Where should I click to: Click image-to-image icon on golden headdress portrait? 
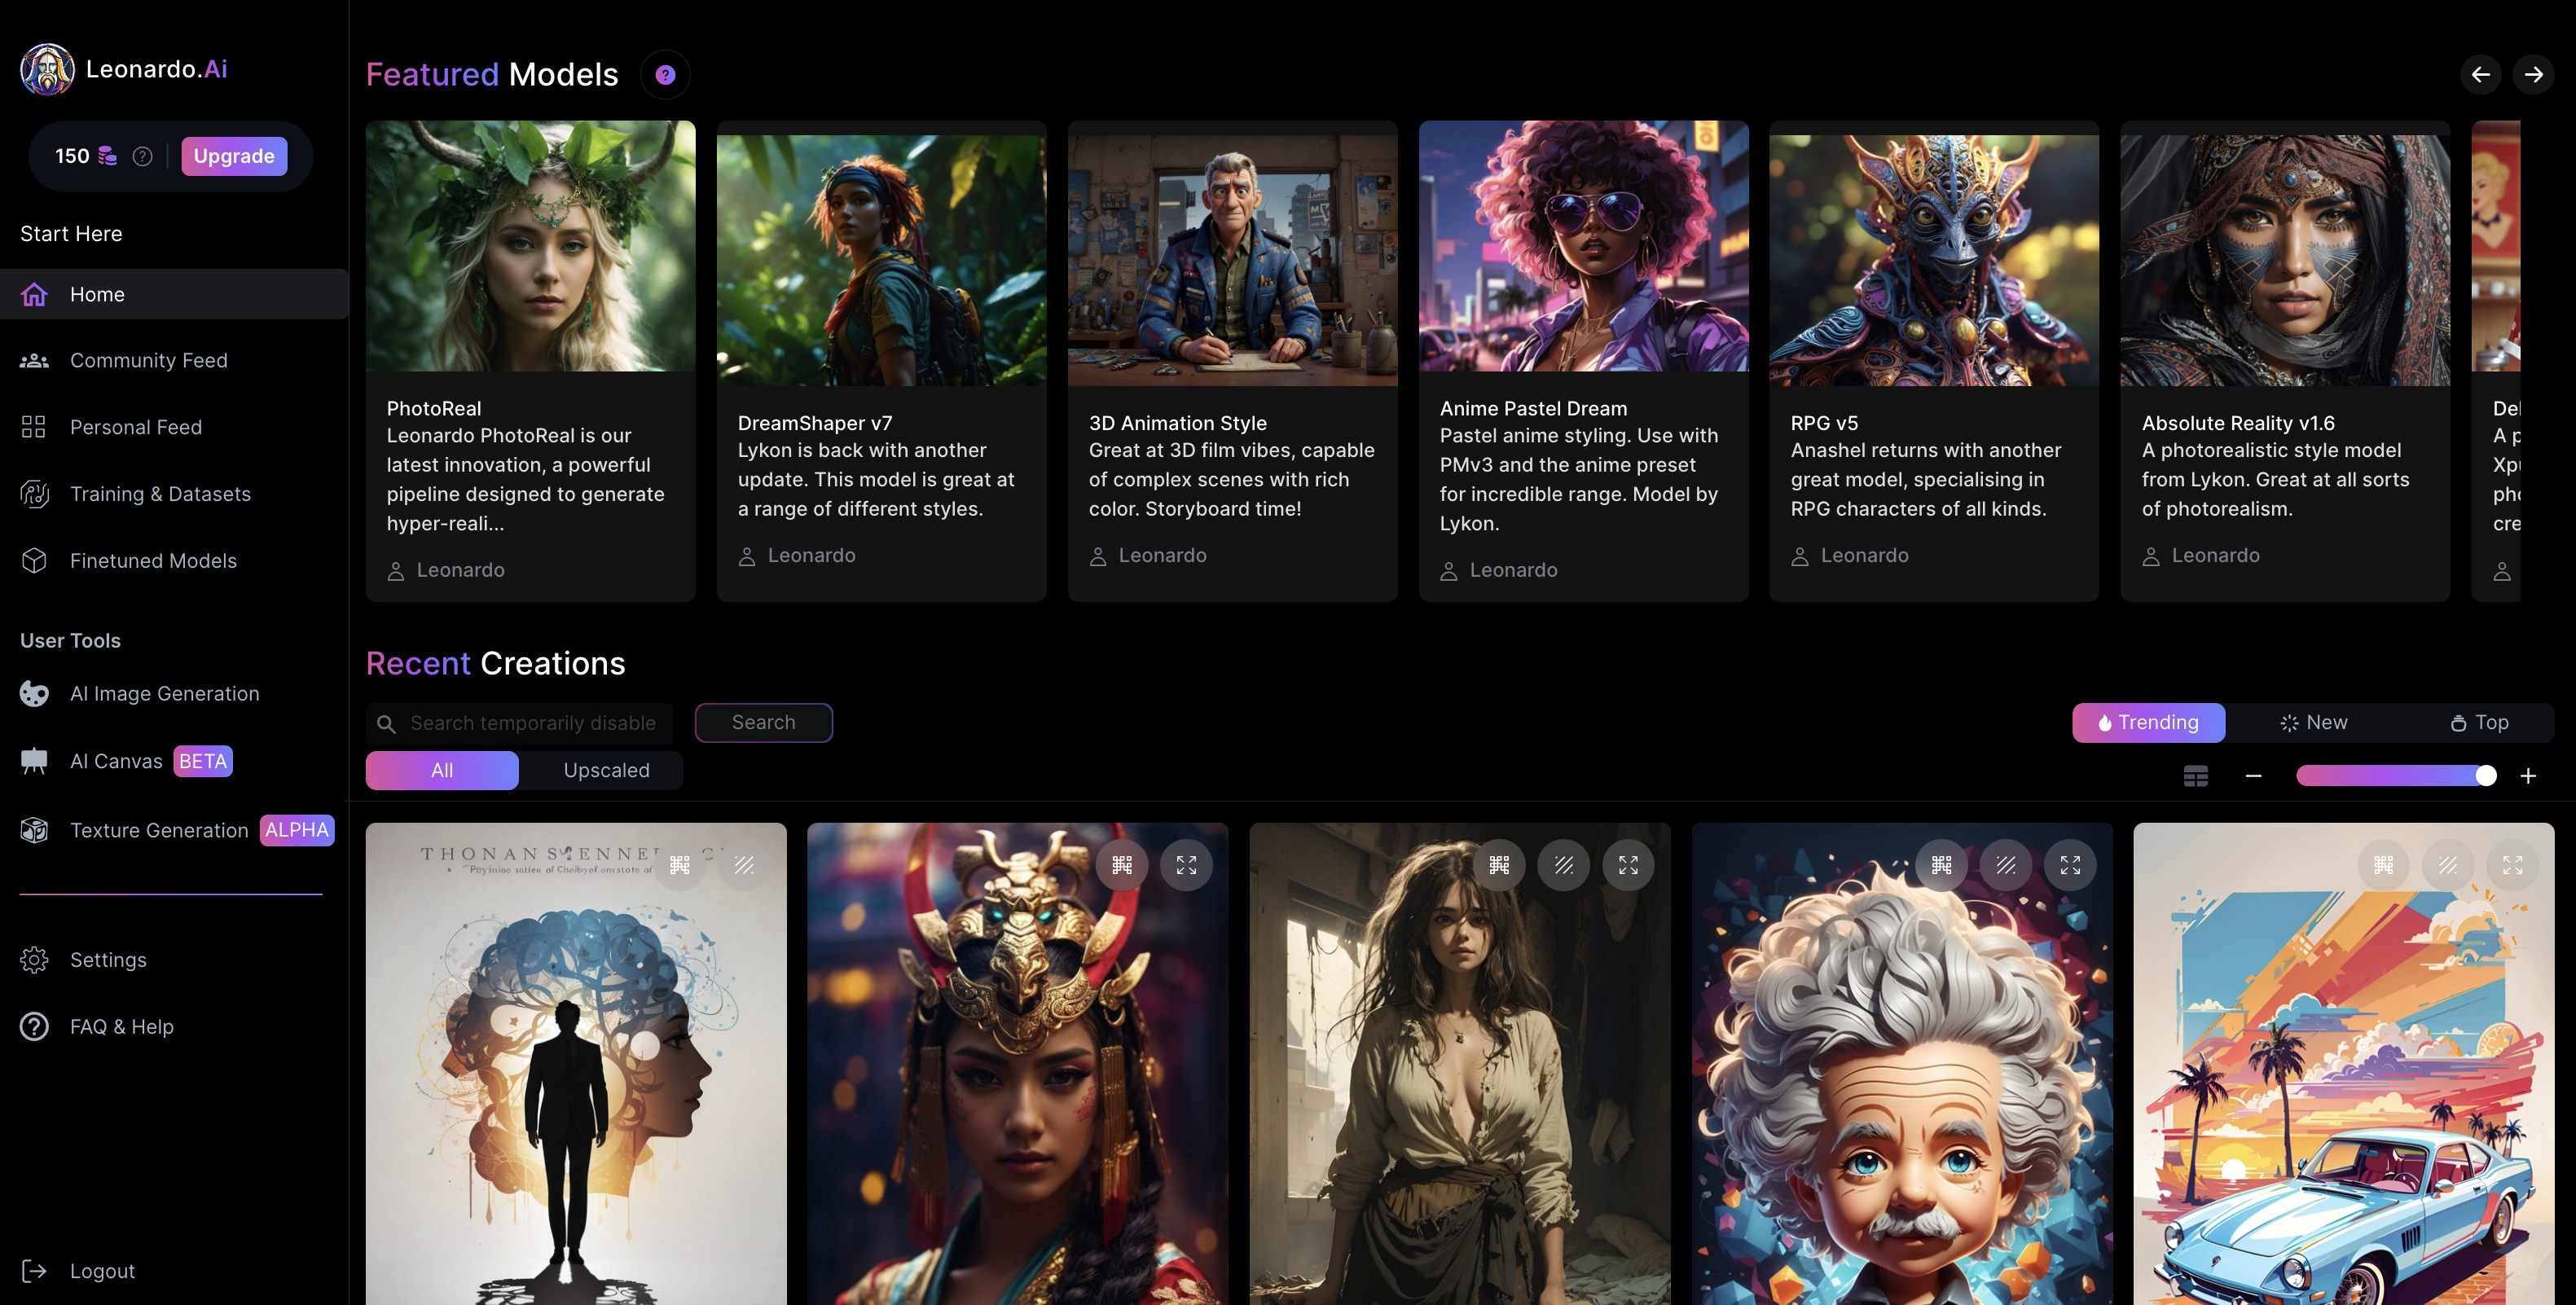point(1122,865)
